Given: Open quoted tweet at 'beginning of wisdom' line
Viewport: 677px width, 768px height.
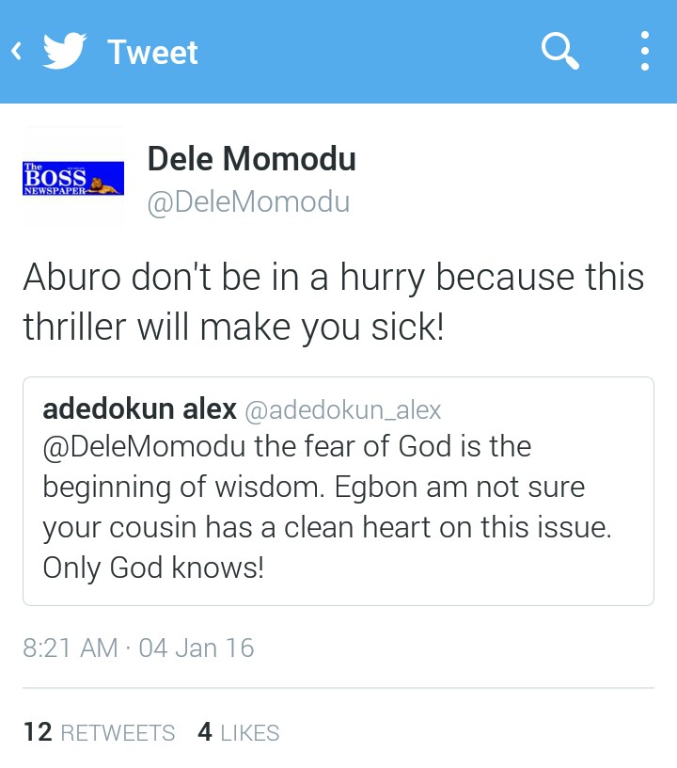Looking at the screenshot, I should click(x=313, y=488).
